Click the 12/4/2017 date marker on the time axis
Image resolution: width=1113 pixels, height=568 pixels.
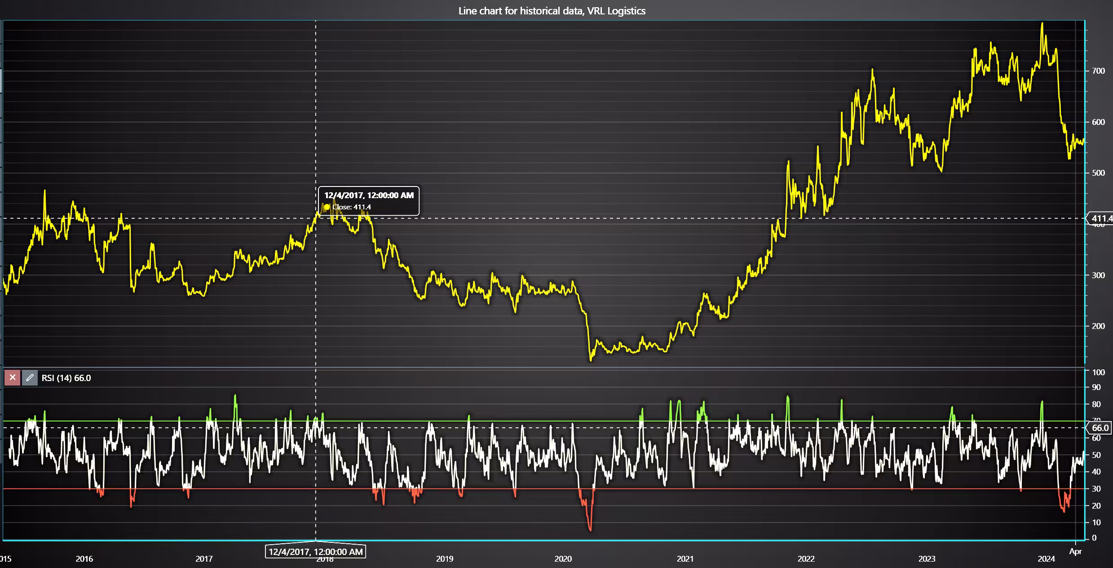pyautogui.click(x=315, y=551)
